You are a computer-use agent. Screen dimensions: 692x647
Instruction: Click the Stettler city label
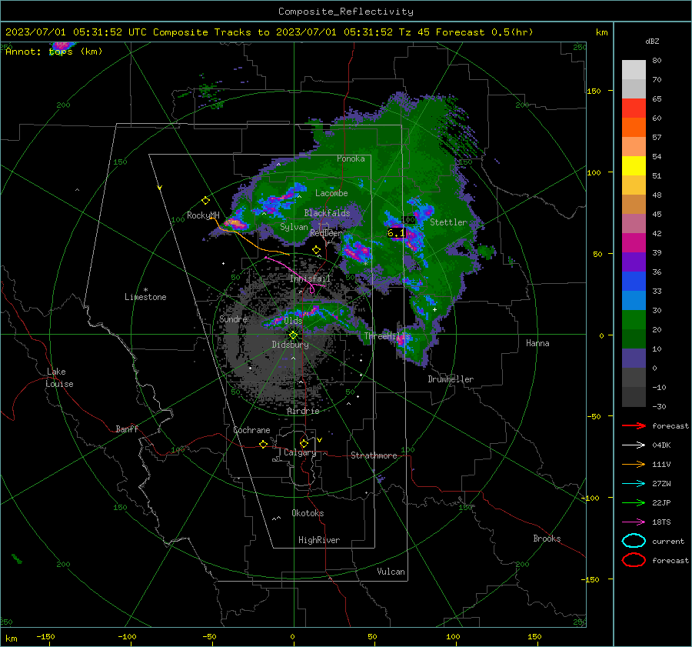pyautogui.click(x=448, y=222)
